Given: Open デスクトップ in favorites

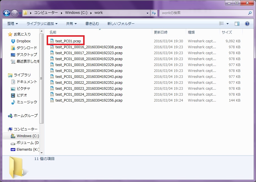Looking at the screenshot, I should (27, 54).
